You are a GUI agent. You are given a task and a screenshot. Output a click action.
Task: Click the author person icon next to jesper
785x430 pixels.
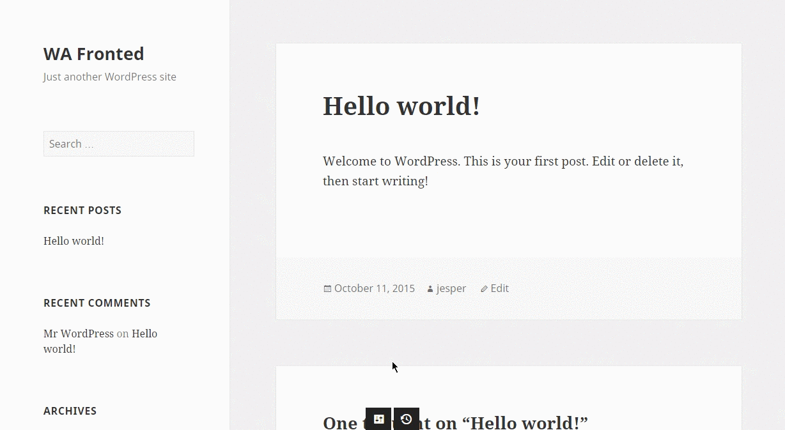pos(429,288)
